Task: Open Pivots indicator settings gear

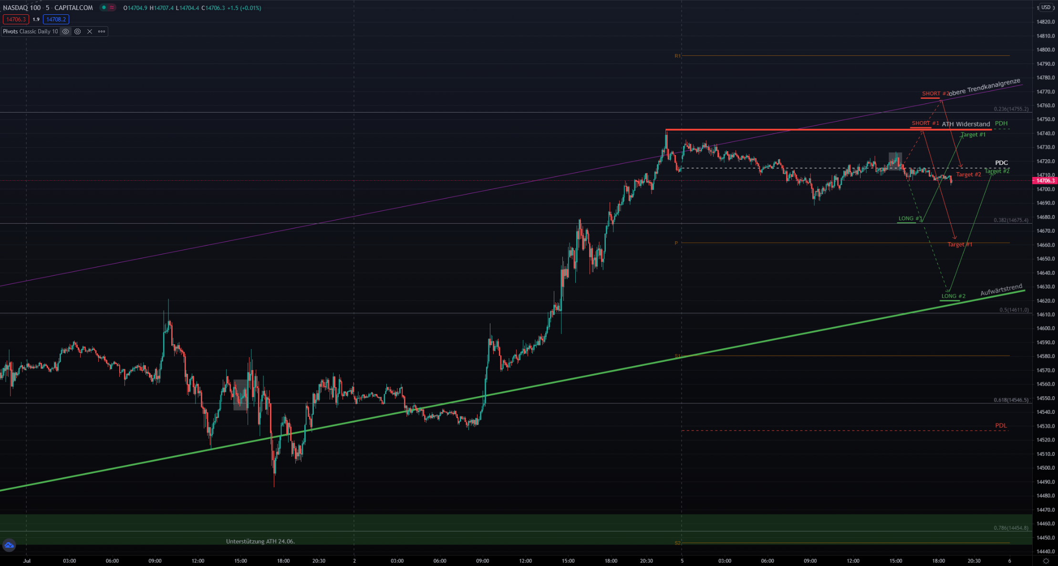Action: tap(78, 31)
